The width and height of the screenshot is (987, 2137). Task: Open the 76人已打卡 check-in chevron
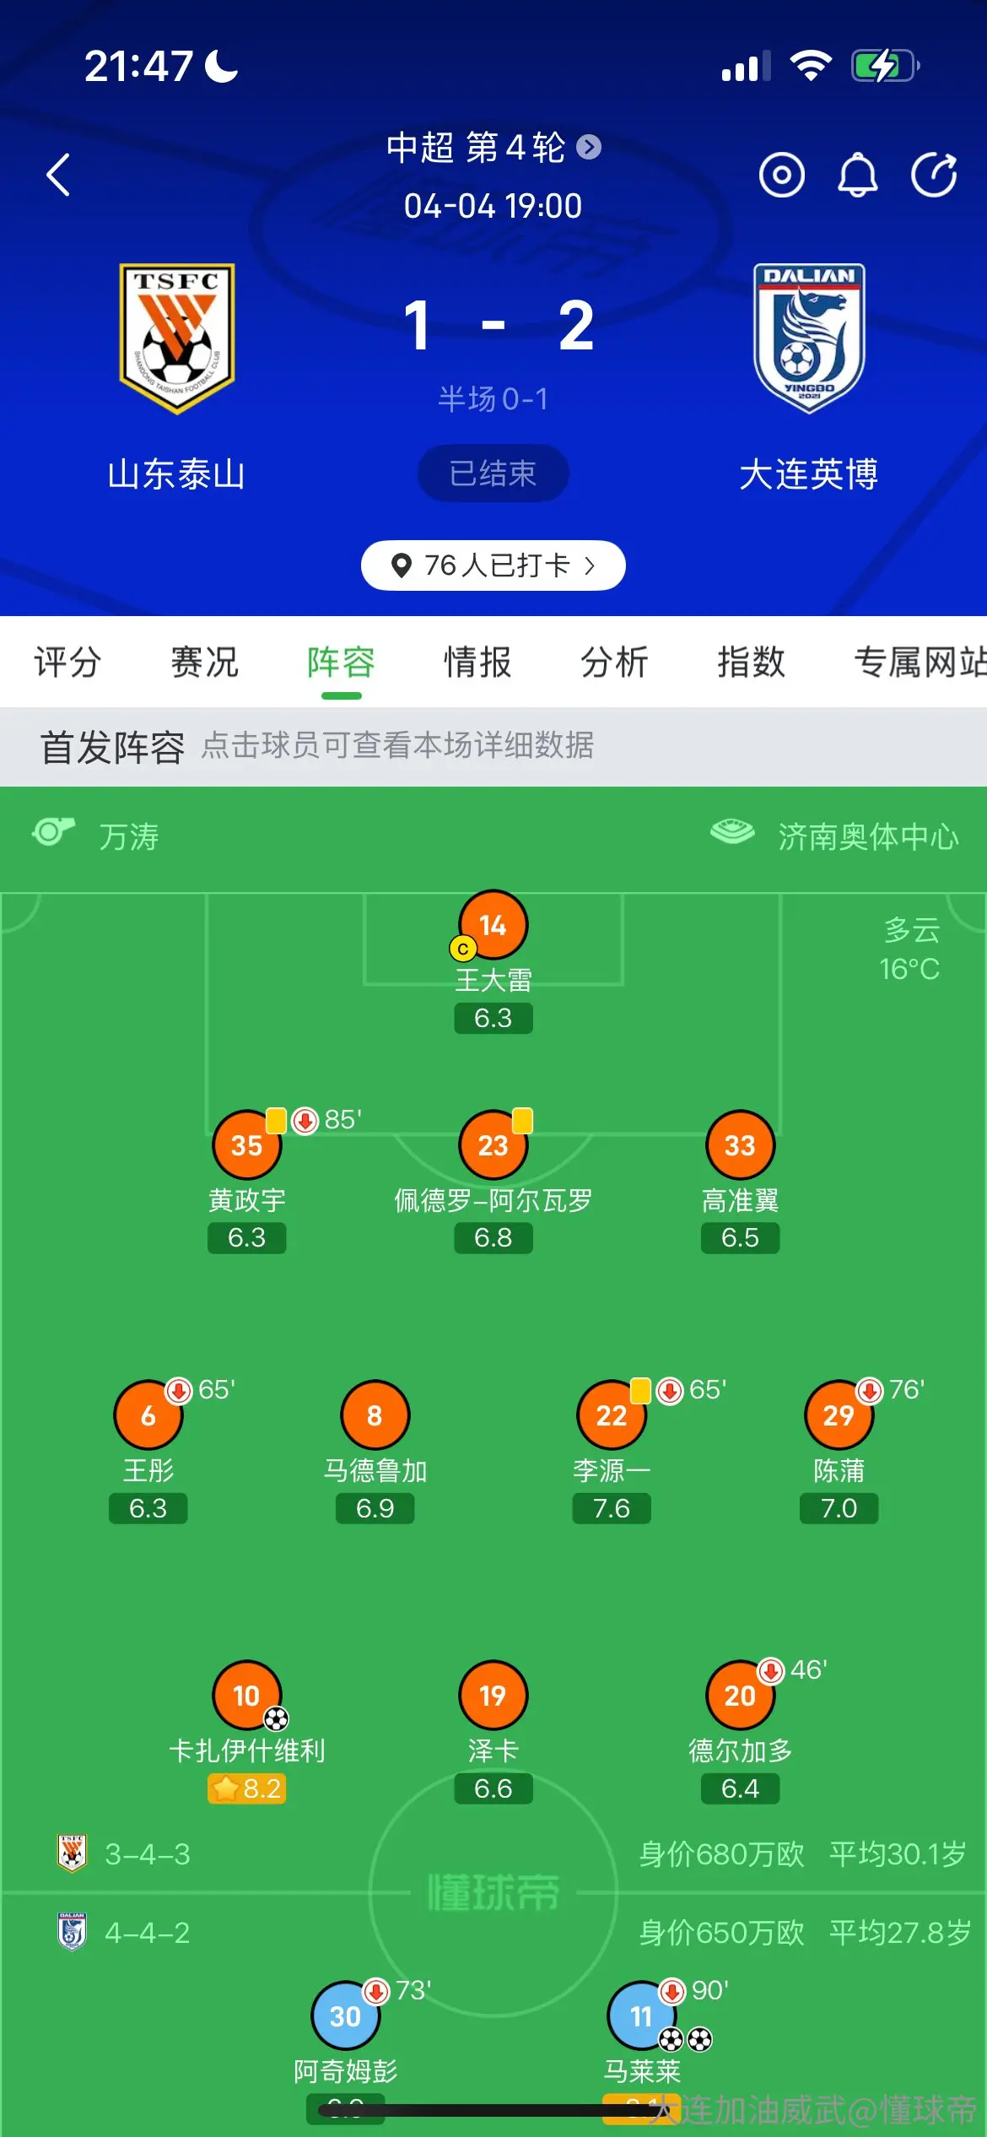click(x=590, y=565)
